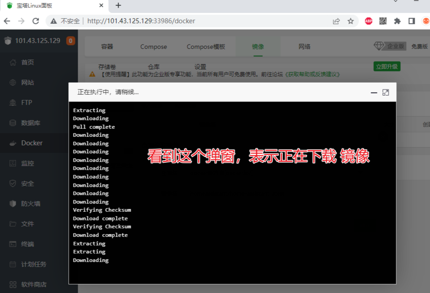Bookmark this page with star icon

(350, 21)
